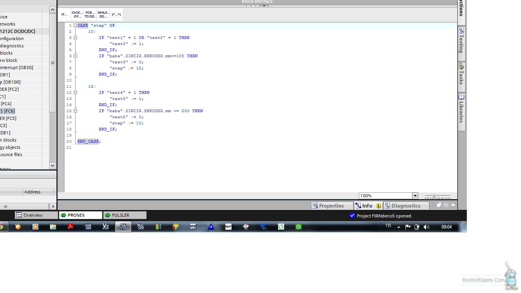Click the volume icon in system tray

click(426, 227)
